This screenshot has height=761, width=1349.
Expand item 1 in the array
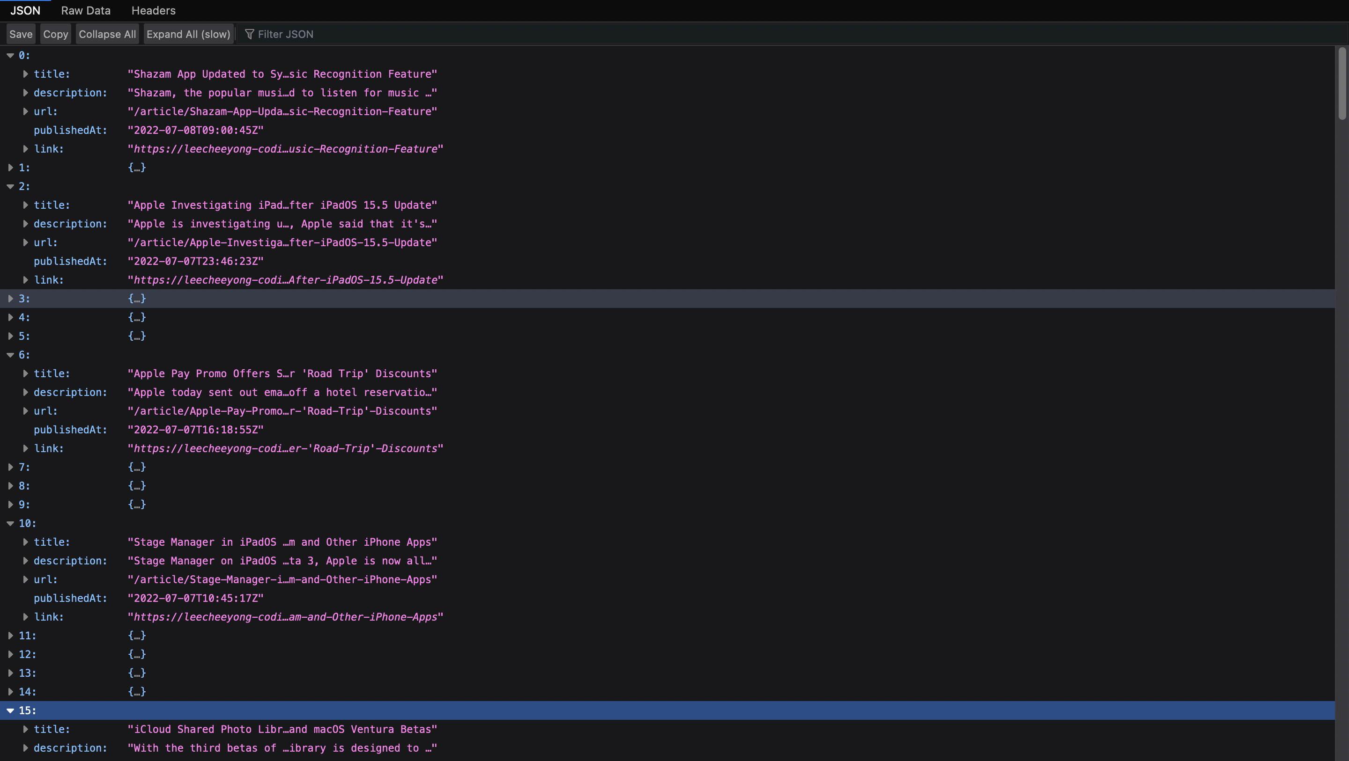pyautogui.click(x=10, y=168)
